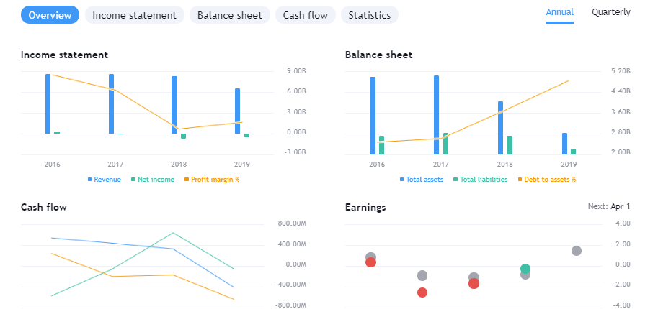This screenshot has width=658, height=309.
Task: Toggle Profit margin % legend item
Action: coord(210,180)
